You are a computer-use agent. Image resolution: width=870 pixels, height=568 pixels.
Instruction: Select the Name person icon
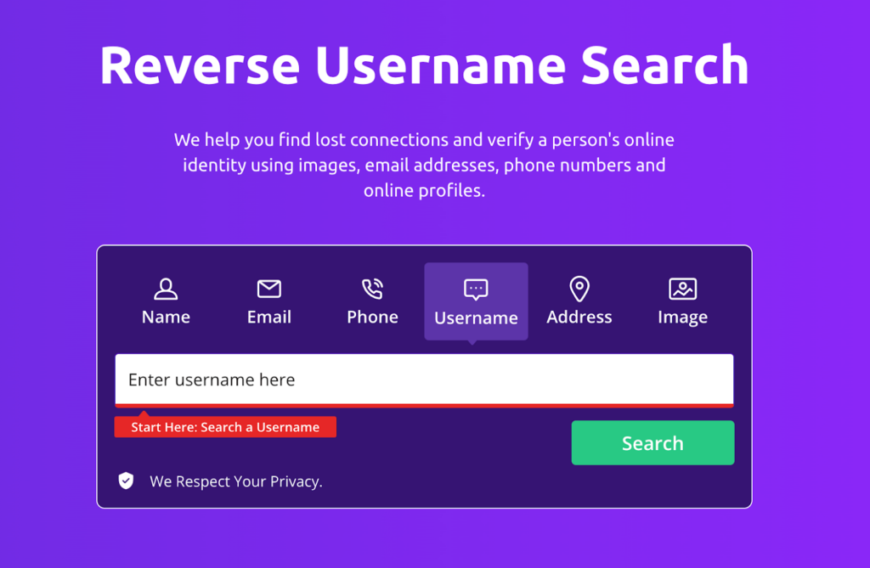166,289
